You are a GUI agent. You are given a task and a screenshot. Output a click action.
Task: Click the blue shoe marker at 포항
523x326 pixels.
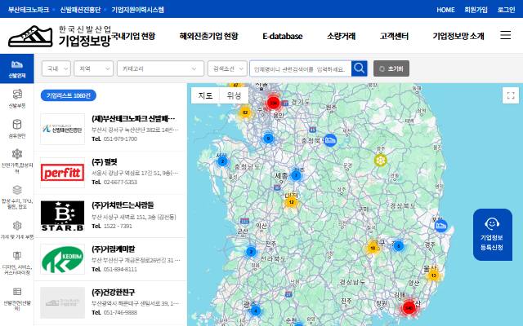441,226
